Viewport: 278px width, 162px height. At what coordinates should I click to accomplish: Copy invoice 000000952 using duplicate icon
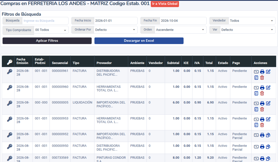coord(268,135)
